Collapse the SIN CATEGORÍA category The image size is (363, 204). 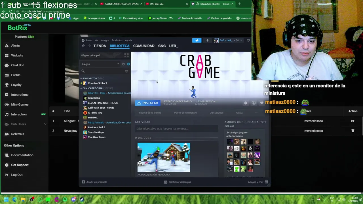coord(81,88)
